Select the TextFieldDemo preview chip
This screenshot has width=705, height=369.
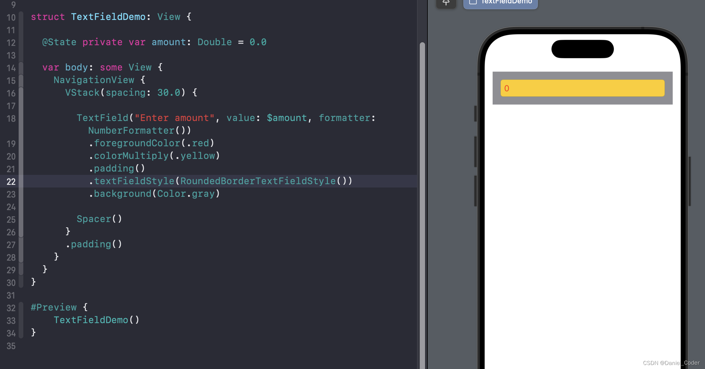500,3
